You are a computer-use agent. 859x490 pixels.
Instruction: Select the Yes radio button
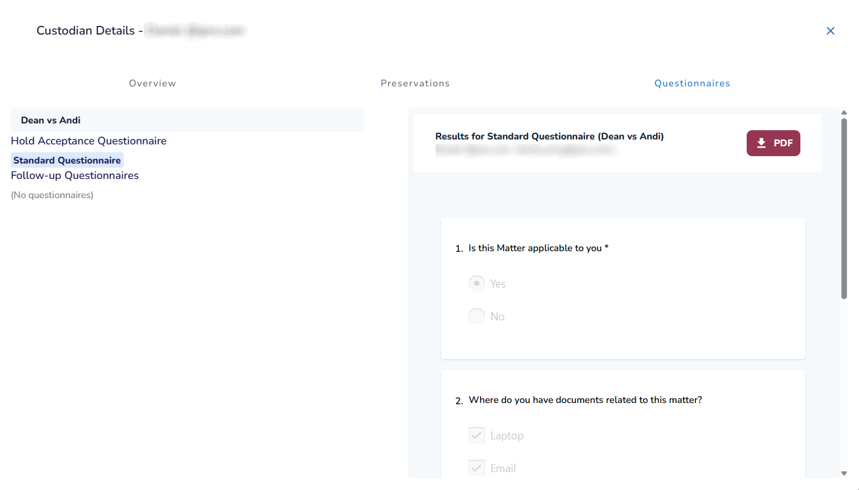(476, 283)
